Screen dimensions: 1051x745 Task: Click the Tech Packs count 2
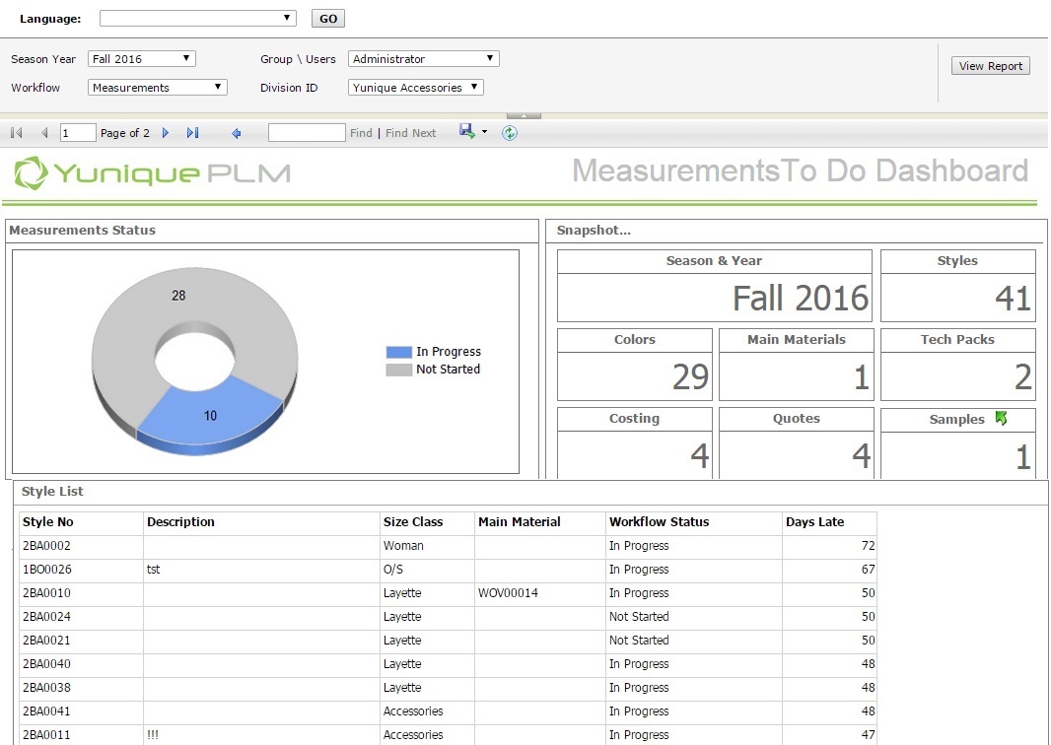(1022, 376)
